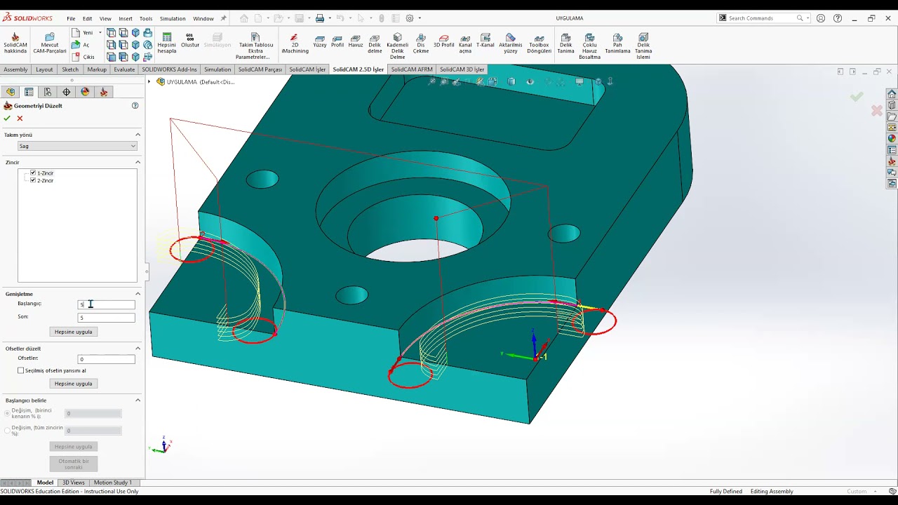The height and width of the screenshot is (505, 898).
Task: Open the FeatureManager design tree tab
Action: [x=11, y=92]
